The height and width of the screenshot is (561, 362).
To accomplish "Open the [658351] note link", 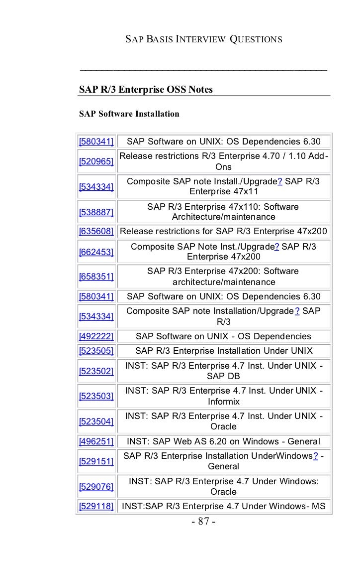I will (96, 277).
